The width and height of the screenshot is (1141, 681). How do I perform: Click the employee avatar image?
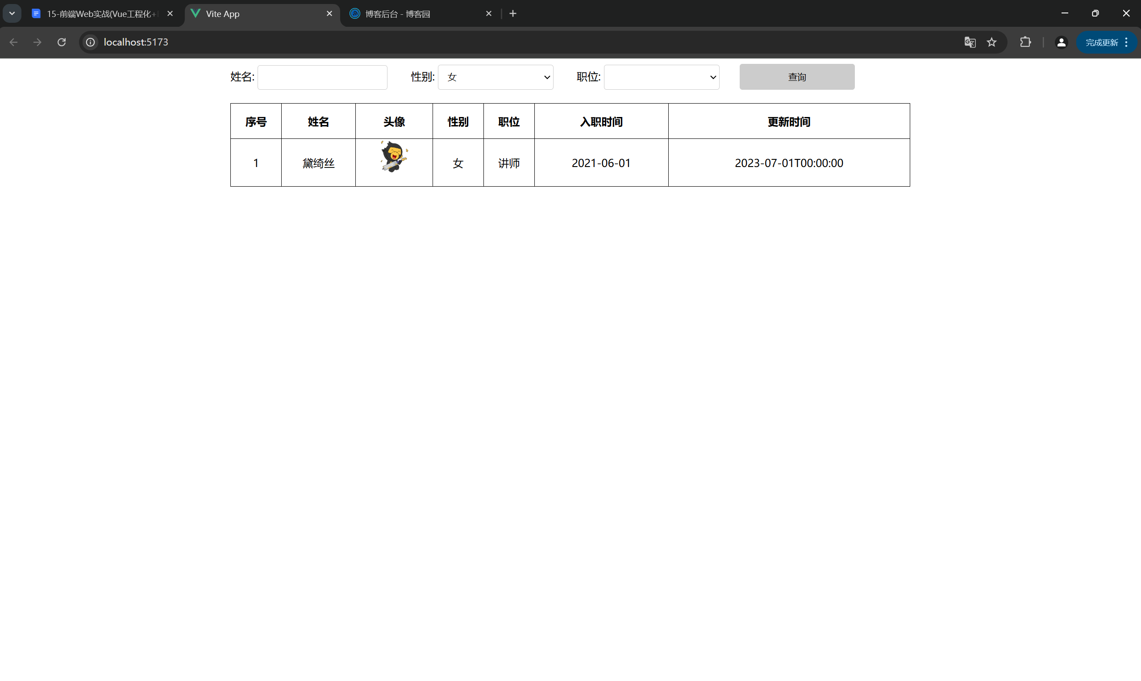tap(393, 156)
